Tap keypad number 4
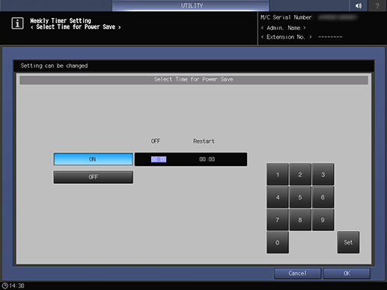The image size is (387, 290). pos(278,197)
